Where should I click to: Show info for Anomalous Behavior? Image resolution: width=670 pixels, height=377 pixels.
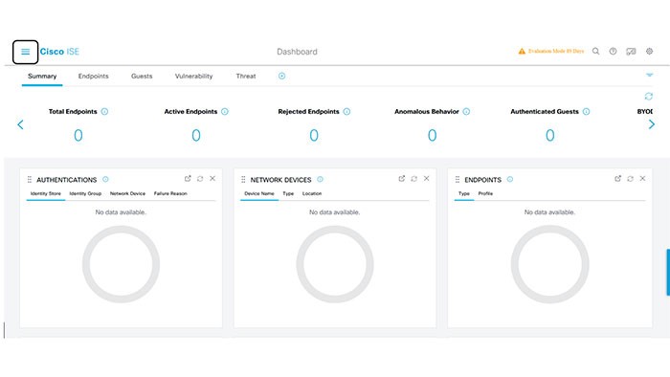(x=466, y=111)
